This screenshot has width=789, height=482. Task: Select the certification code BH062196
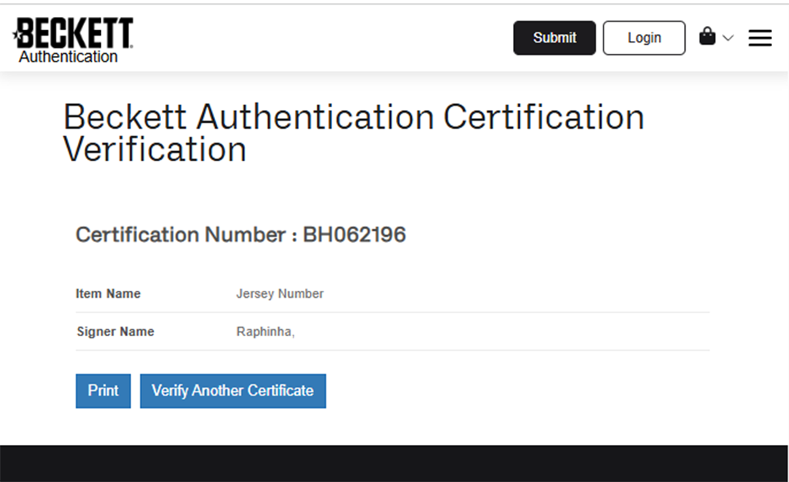coord(354,235)
